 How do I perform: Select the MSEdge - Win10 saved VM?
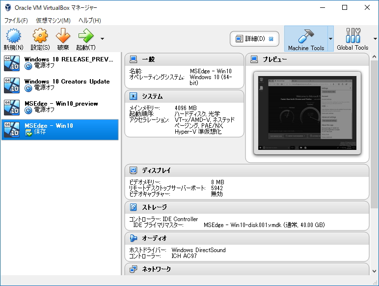point(60,129)
